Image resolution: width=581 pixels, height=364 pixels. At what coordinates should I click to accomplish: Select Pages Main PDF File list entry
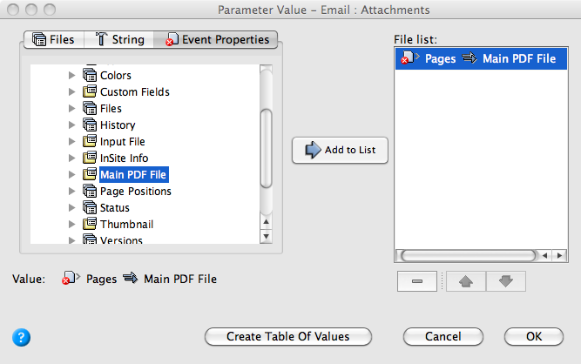coord(481,58)
